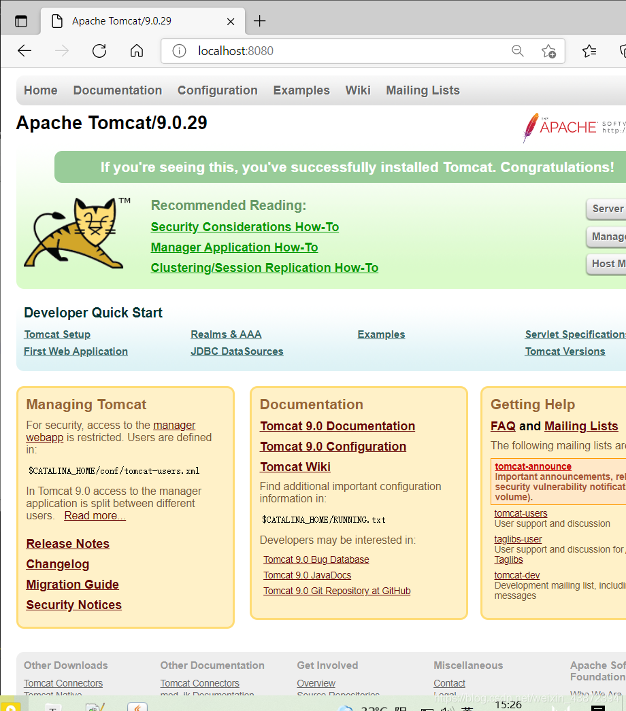This screenshot has width=626, height=711.
Task: Open Overview under Get Involved
Action: coord(316,683)
